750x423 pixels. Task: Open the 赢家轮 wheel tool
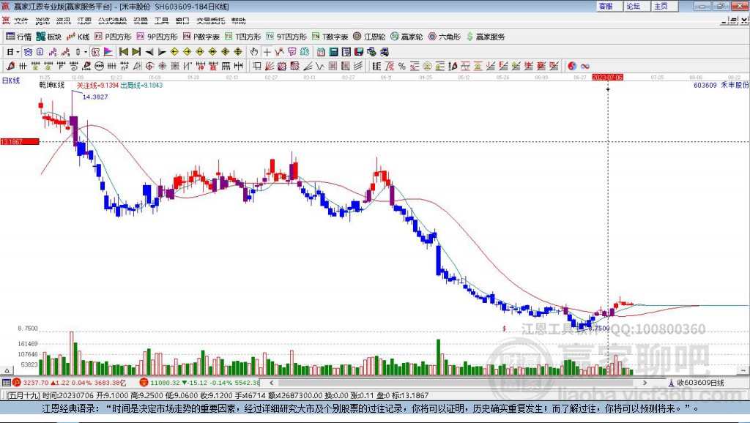[406, 37]
